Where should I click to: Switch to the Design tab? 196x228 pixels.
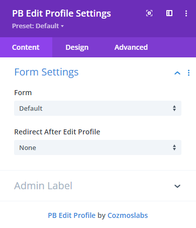tap(77, 47)
